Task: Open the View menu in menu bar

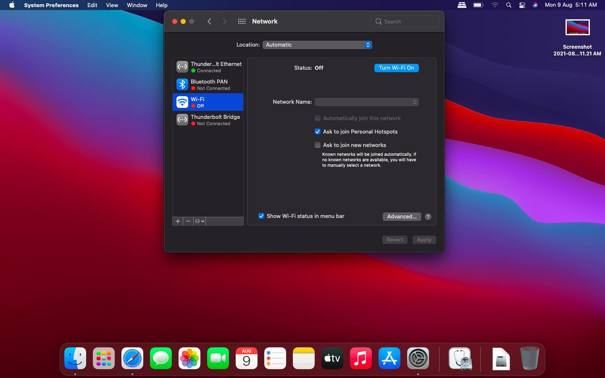Action: pos(112,5)
